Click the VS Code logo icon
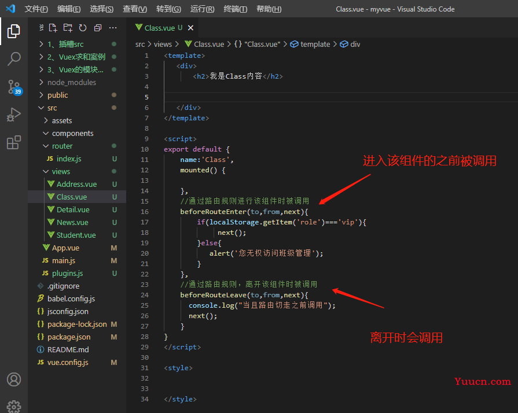Image resolution: width=518 pixels, height=413 pixels. pos(10,9)
